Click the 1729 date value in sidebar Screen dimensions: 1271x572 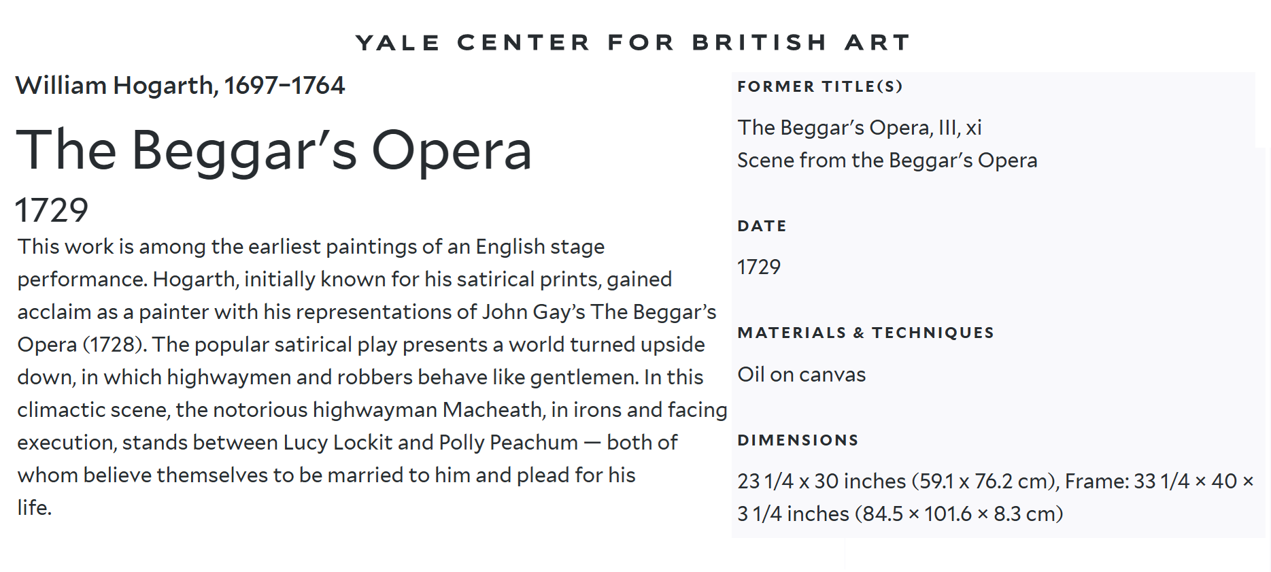759,267
